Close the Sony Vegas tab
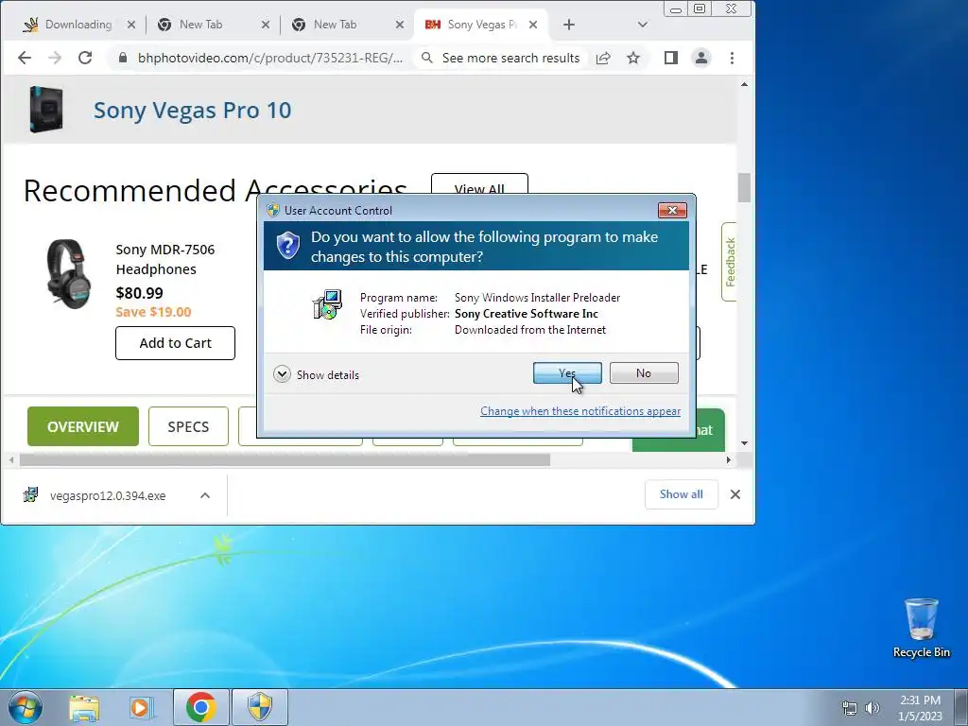The height and width of the screenshot is (726, 968). click(533, 25)
